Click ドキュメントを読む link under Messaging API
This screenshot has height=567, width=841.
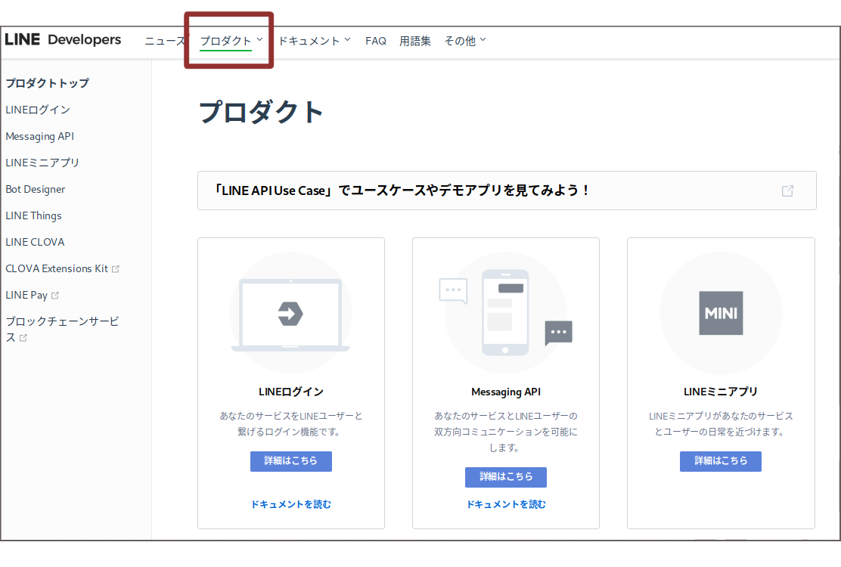pos(505,503)
